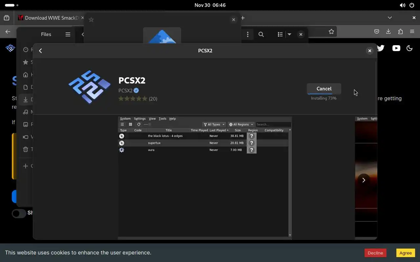This screenshot has height=262, width=420.
Task: Open Firefox application menu
Action: (x=412, y=31)
